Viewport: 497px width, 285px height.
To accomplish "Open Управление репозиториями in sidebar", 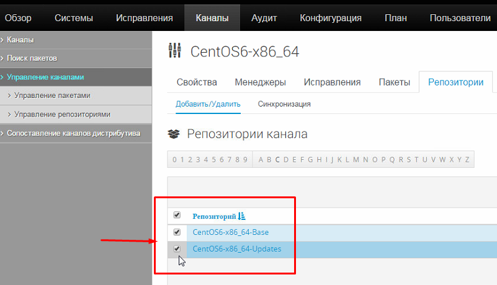I will pyautogui.click(x=62, y=114).
